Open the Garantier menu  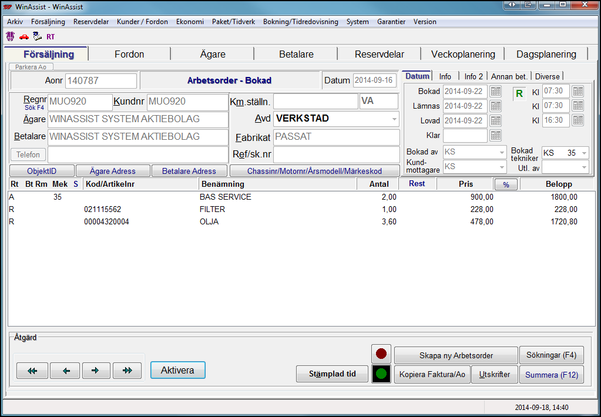[391, 22]
